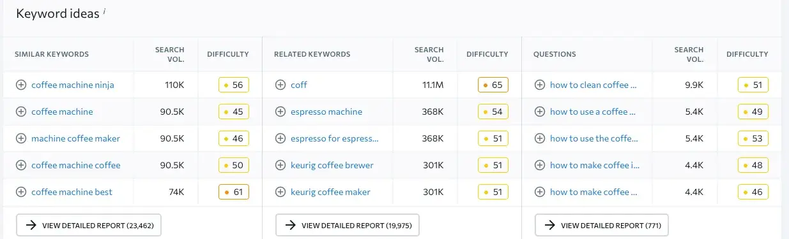Click the info icon beside 'Keyword ideas' title

pos(104,11)
